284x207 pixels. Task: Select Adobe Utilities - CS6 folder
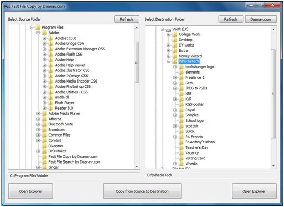(x=71, y=92)
